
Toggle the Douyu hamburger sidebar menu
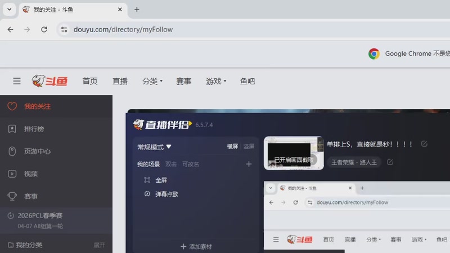point(17,81)
